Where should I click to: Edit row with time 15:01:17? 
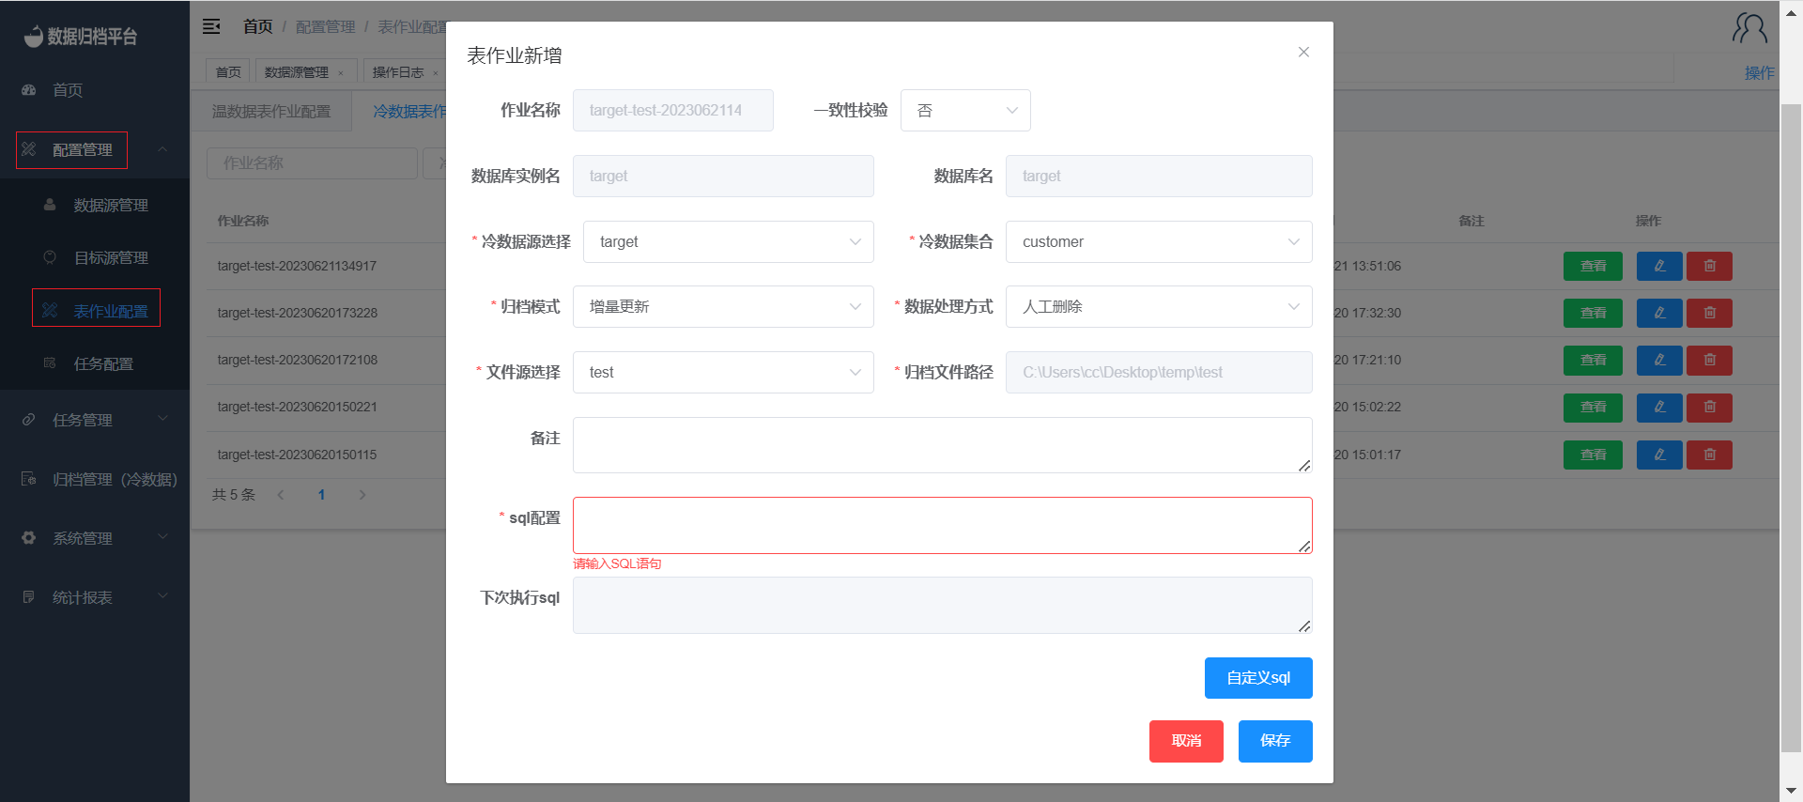point(1659,455)
